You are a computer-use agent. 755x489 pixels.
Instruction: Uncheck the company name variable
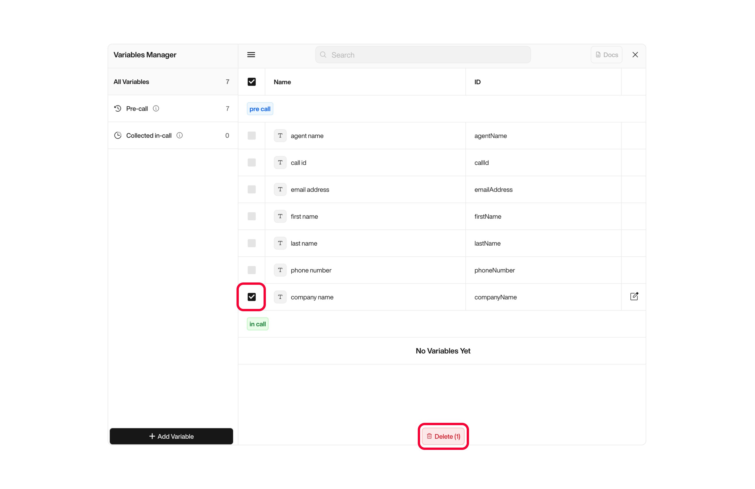pos(251,297)
